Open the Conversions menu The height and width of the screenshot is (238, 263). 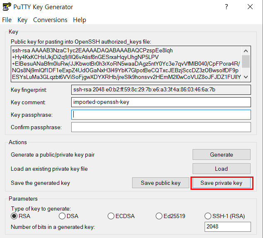(x=50, y=20)
